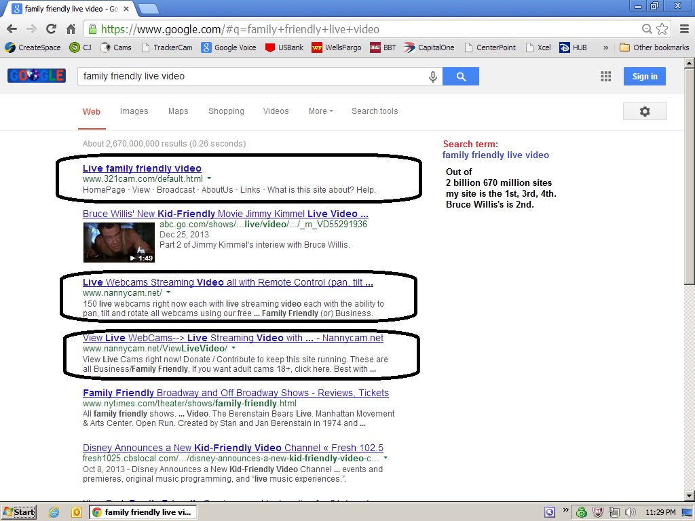This screenshot has width=695, height=521.
Task: Click into the Google search text field
Action: (251, 77)
